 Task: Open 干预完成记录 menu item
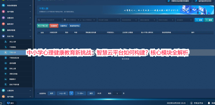point(16,58)
